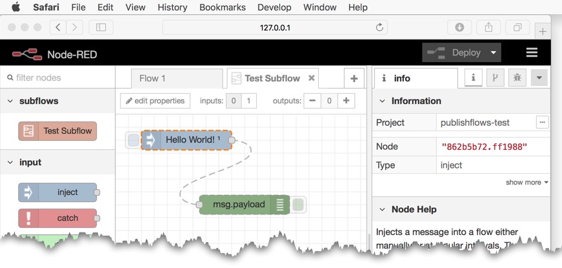Open the debug messages sidebar tab
The image size is (562, 268).
pyautogui.click(x=517, y=77)
